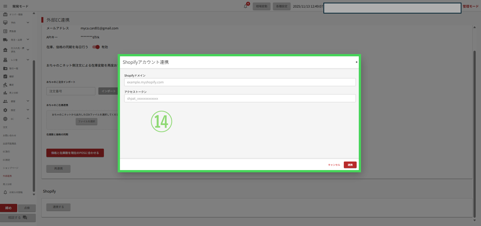Click the notification bell icon
This screenshot has width=481, height=226.
point(246,6)
